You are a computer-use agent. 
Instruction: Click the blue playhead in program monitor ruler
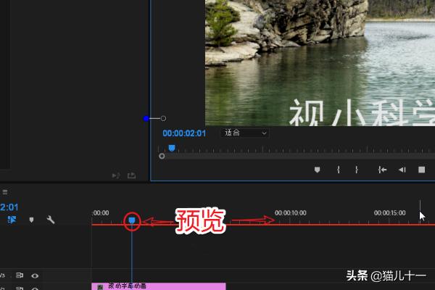click(x=172, y=148)
